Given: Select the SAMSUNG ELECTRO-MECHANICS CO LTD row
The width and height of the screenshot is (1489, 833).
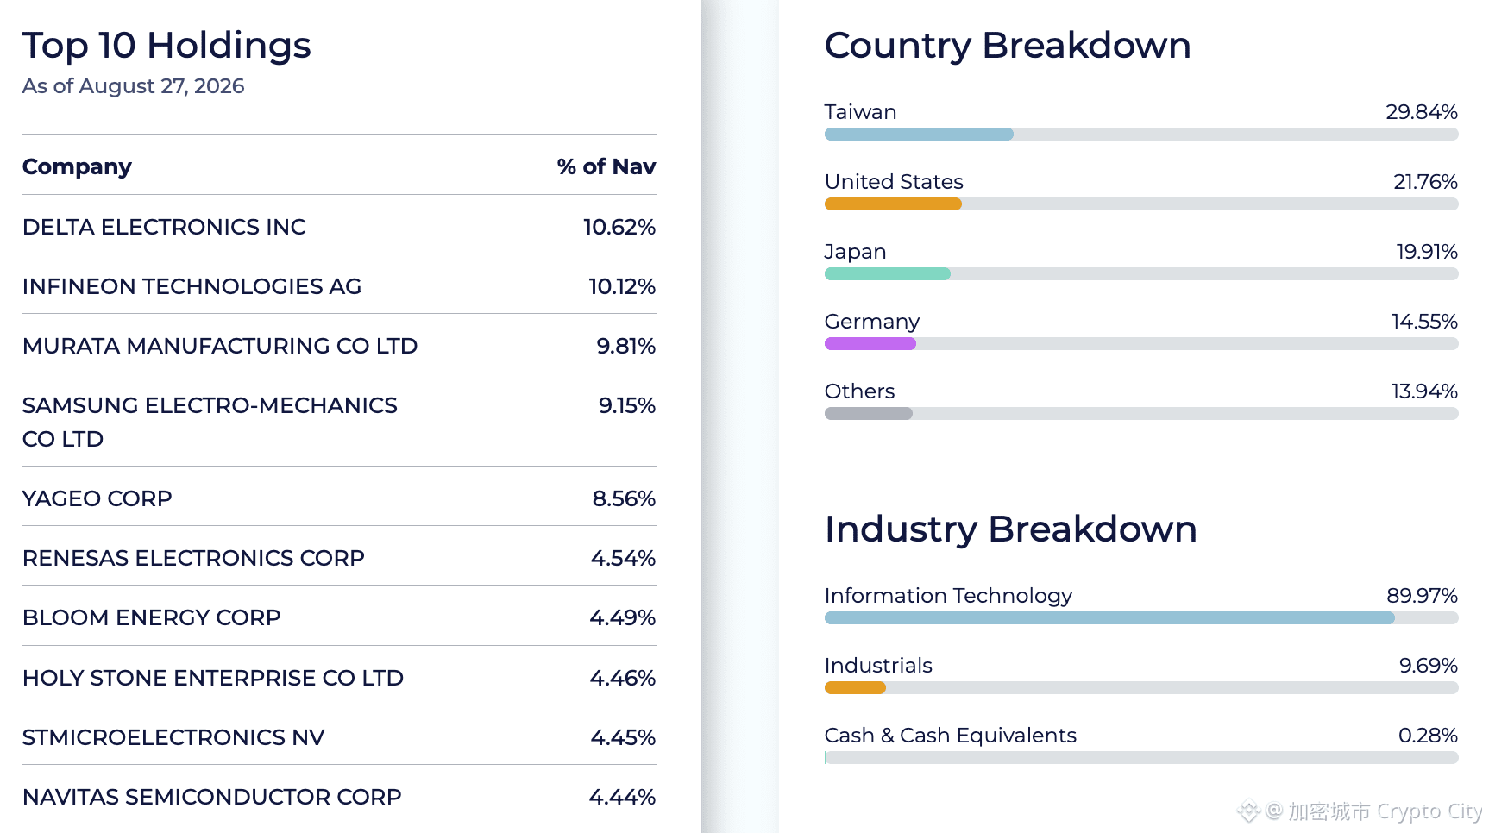Looking at the screenshot, I should [339, 422].
